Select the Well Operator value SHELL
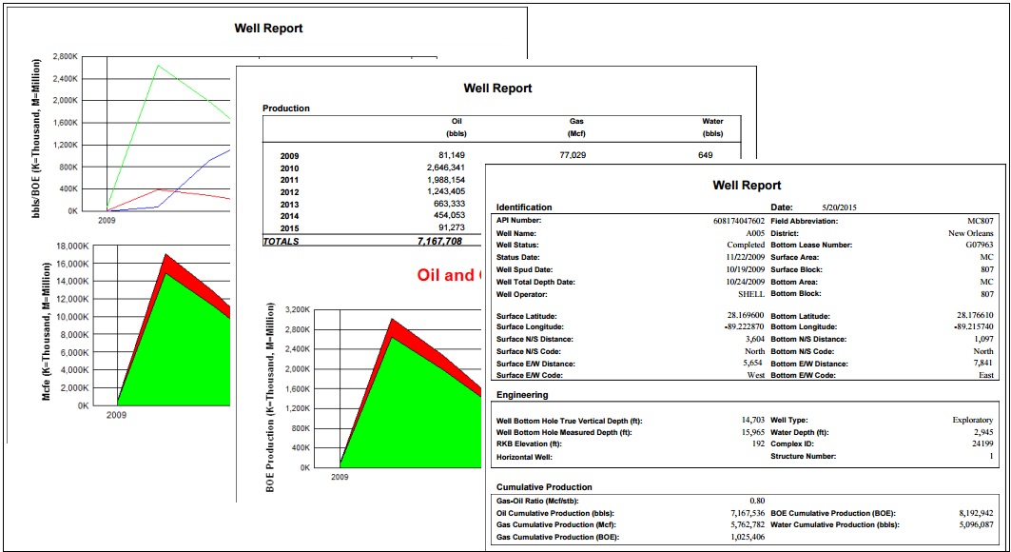Image resolution: width=1011 pixels, height=552 pixels. click(x=751, y=294)
